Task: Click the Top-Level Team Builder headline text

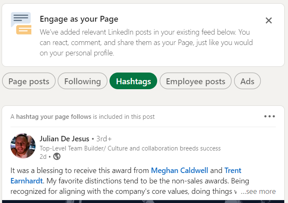Action: point(130,148)
